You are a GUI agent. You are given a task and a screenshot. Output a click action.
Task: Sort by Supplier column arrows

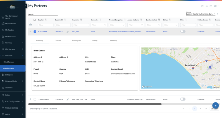tap(46, 20)
